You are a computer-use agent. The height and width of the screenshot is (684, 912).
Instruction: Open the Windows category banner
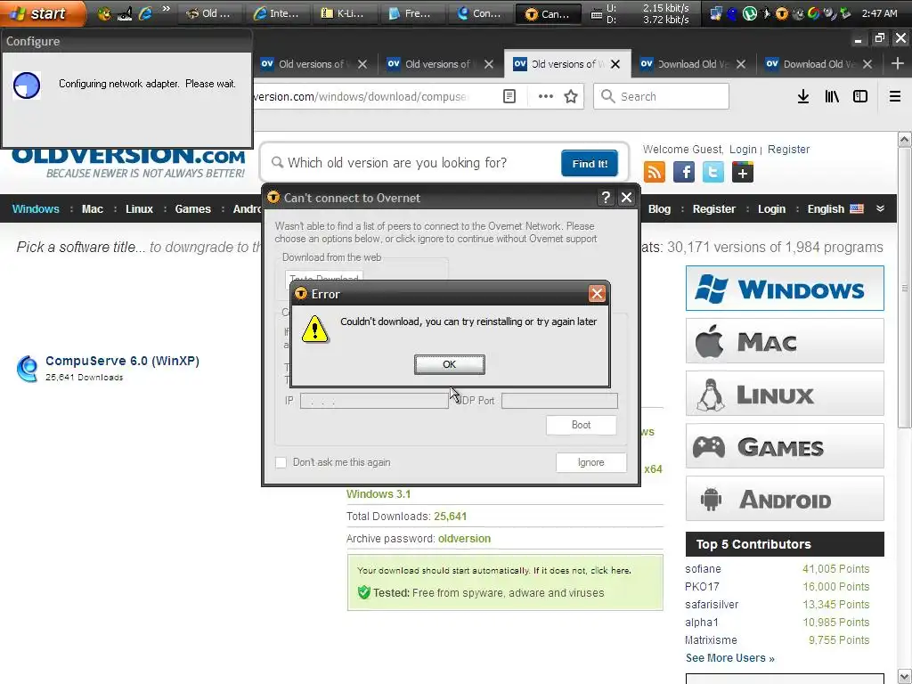(785, 289)
